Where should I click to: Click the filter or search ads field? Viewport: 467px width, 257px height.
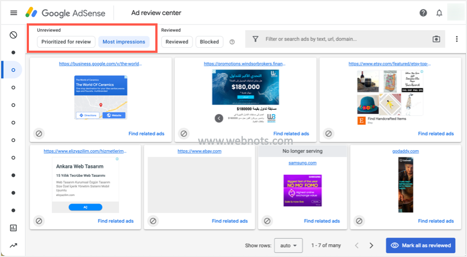(x=345, y=39)
